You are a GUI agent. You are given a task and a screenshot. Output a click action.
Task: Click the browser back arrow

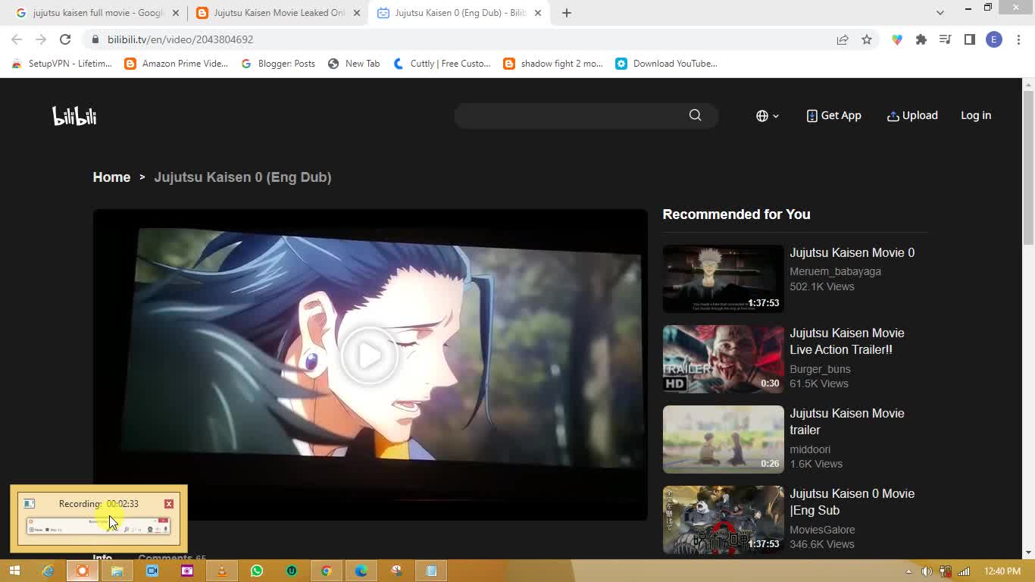tap(17, 39)
